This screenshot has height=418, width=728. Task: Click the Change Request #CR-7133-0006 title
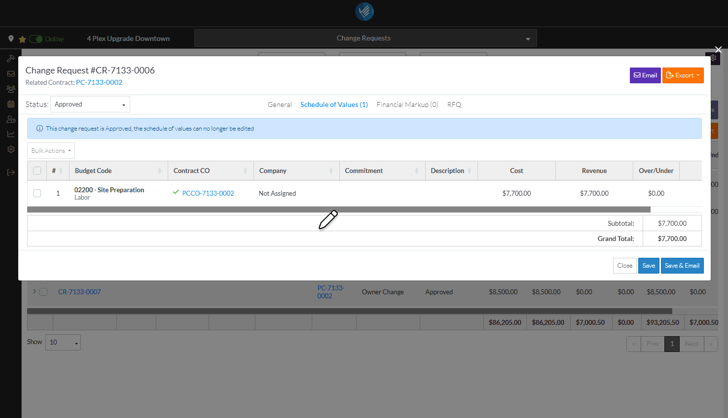click(90, 70)
